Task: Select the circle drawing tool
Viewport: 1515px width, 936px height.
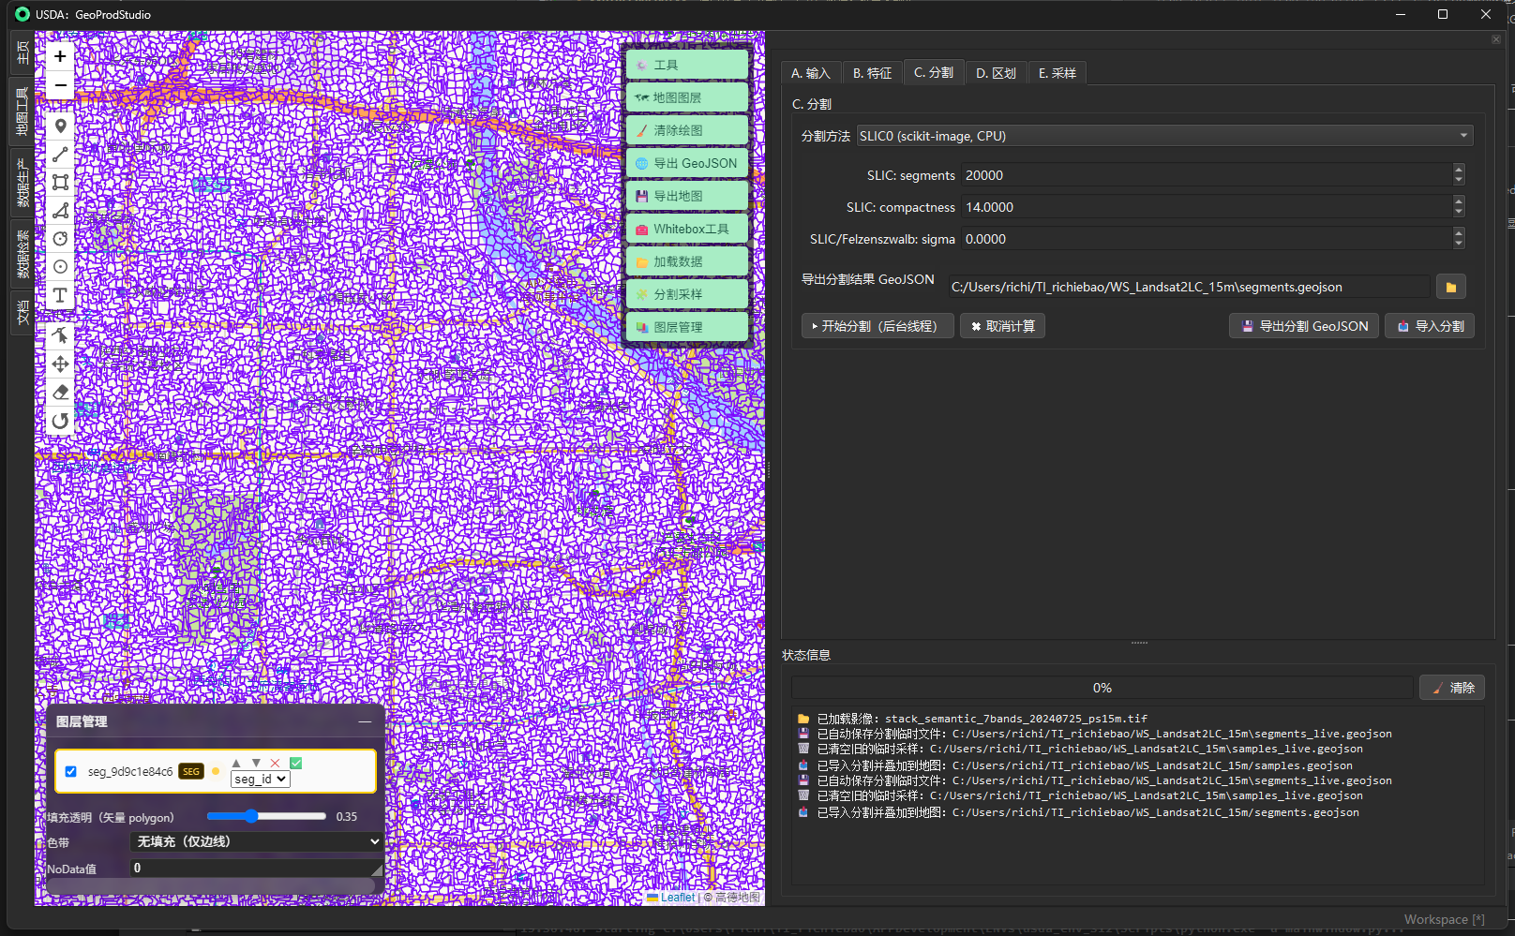Action: pos(60,238)
